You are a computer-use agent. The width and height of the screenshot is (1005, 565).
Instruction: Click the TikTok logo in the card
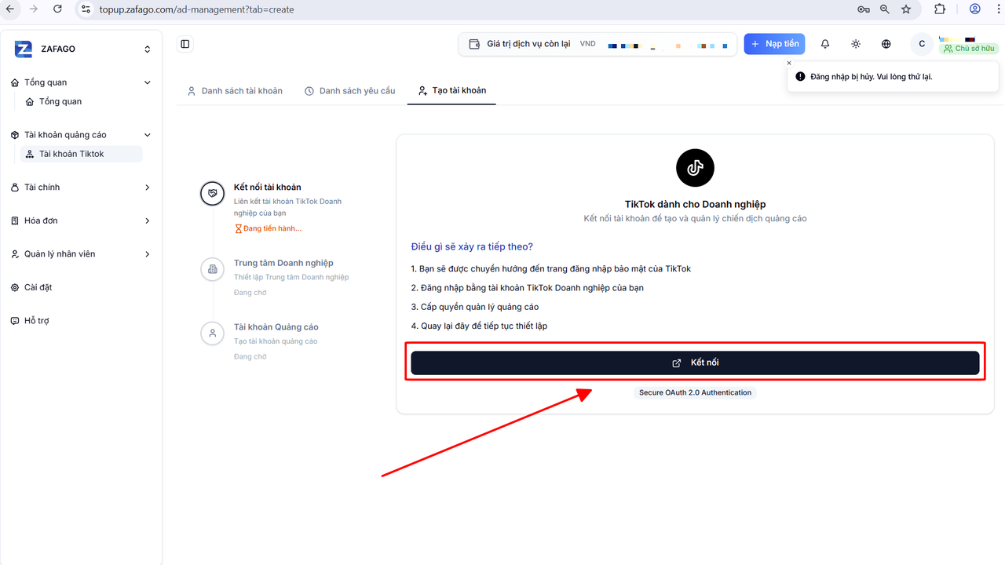point(695,168)
